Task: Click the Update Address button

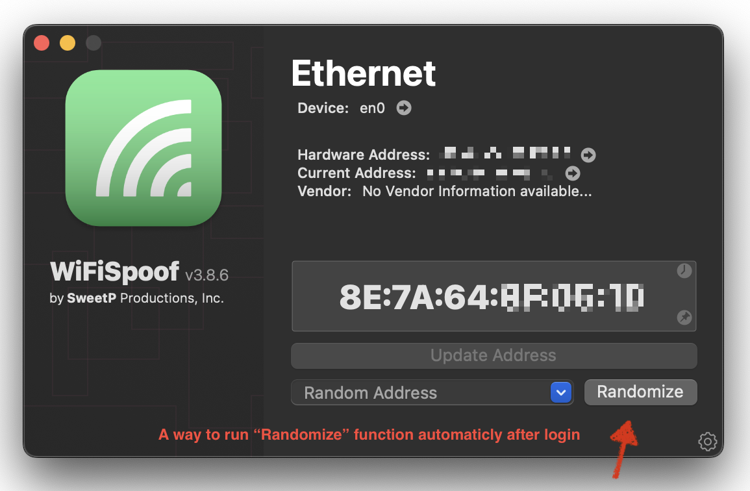Action: [494, 355]
